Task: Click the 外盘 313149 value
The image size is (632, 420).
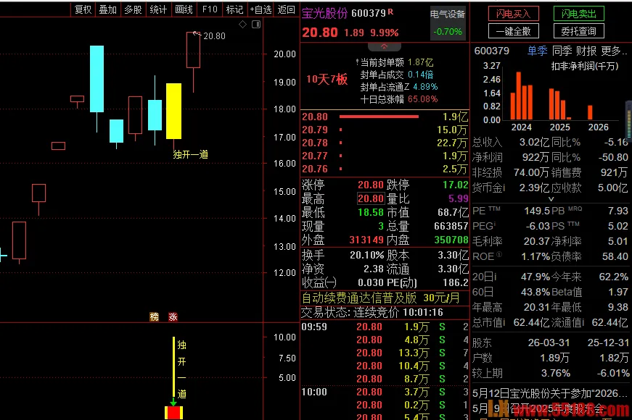Action: click(x=366, y=240)
